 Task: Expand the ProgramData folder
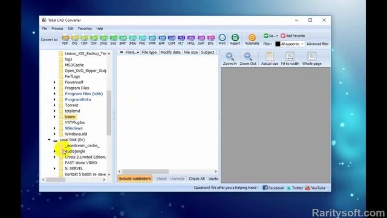54,99
